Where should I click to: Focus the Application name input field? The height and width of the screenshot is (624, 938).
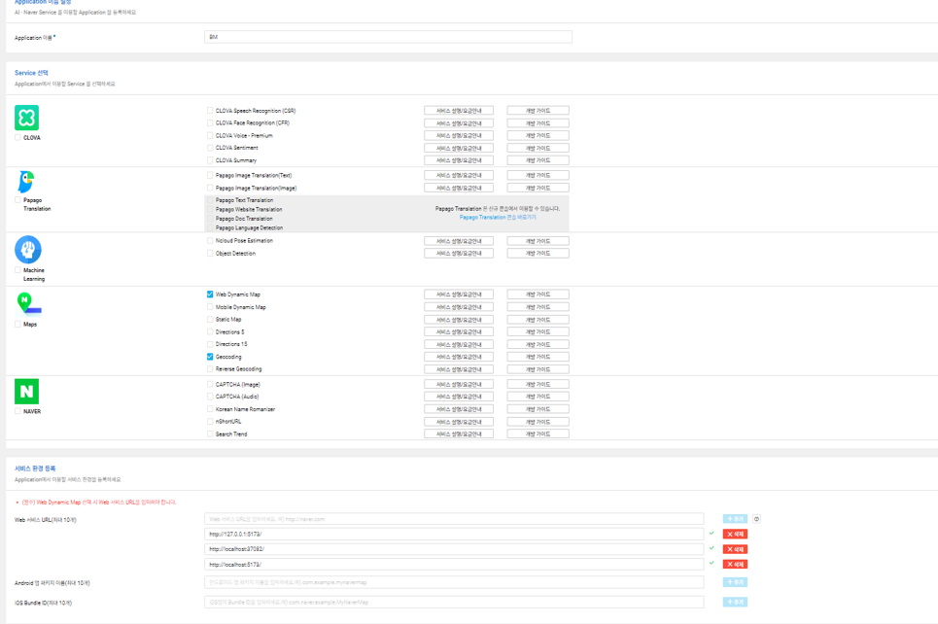[x=388, y=37]
